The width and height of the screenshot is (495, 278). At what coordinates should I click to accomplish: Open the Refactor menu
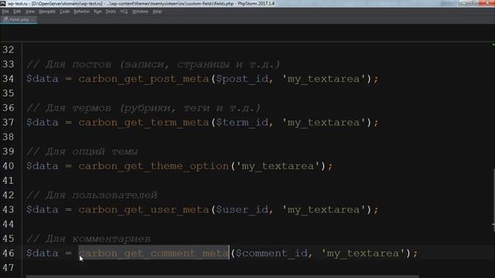tap(82, 12)
